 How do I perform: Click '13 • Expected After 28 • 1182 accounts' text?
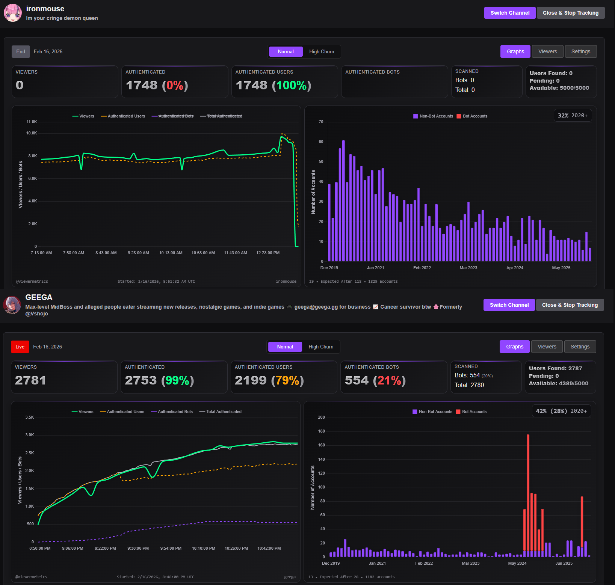(351, 577)
